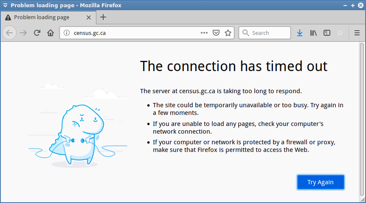The width and height of the screenshot is (366, 203).
Task: Open the Library bookshelf icon
Action: [x=313, y=33]
